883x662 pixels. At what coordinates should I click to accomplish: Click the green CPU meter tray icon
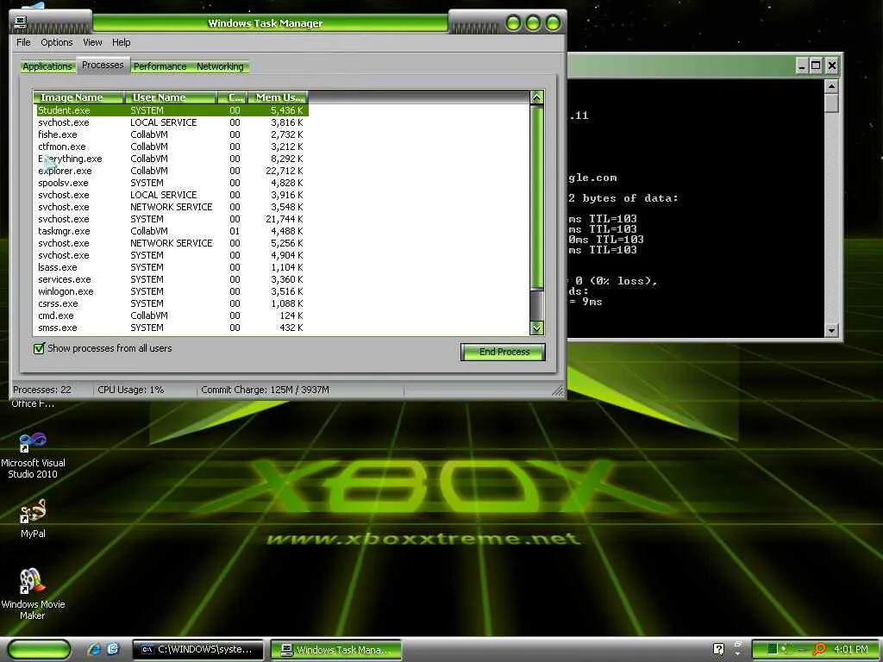tap(773, 649)
